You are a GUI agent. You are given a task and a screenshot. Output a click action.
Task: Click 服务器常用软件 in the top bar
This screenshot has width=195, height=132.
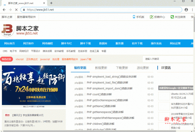(26, 17)
